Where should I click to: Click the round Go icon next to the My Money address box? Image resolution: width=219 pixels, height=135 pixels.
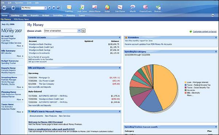coord(49,8)
